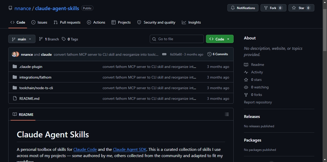Screen dimensions: 327x162
Task: Click Report repository link
Action: click(x=258, y=102)
